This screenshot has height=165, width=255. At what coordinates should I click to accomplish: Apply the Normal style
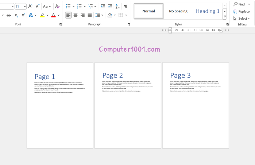[148, 11]
